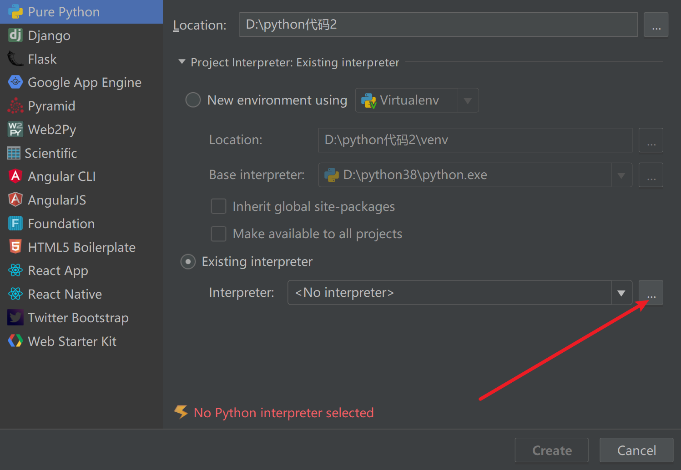Screen dimensions: 681x470
Task: Select the Existing interpreter radio button
Action: (188, 262)
